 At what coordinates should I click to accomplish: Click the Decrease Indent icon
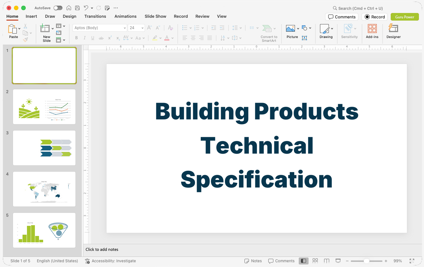pos(214,28)
